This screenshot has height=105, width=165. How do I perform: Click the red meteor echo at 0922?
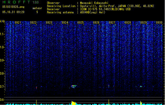[36, 87]
